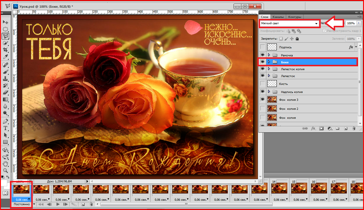Switch to the Каналы tab
The image size is (364, 210).
click(278, 17)
